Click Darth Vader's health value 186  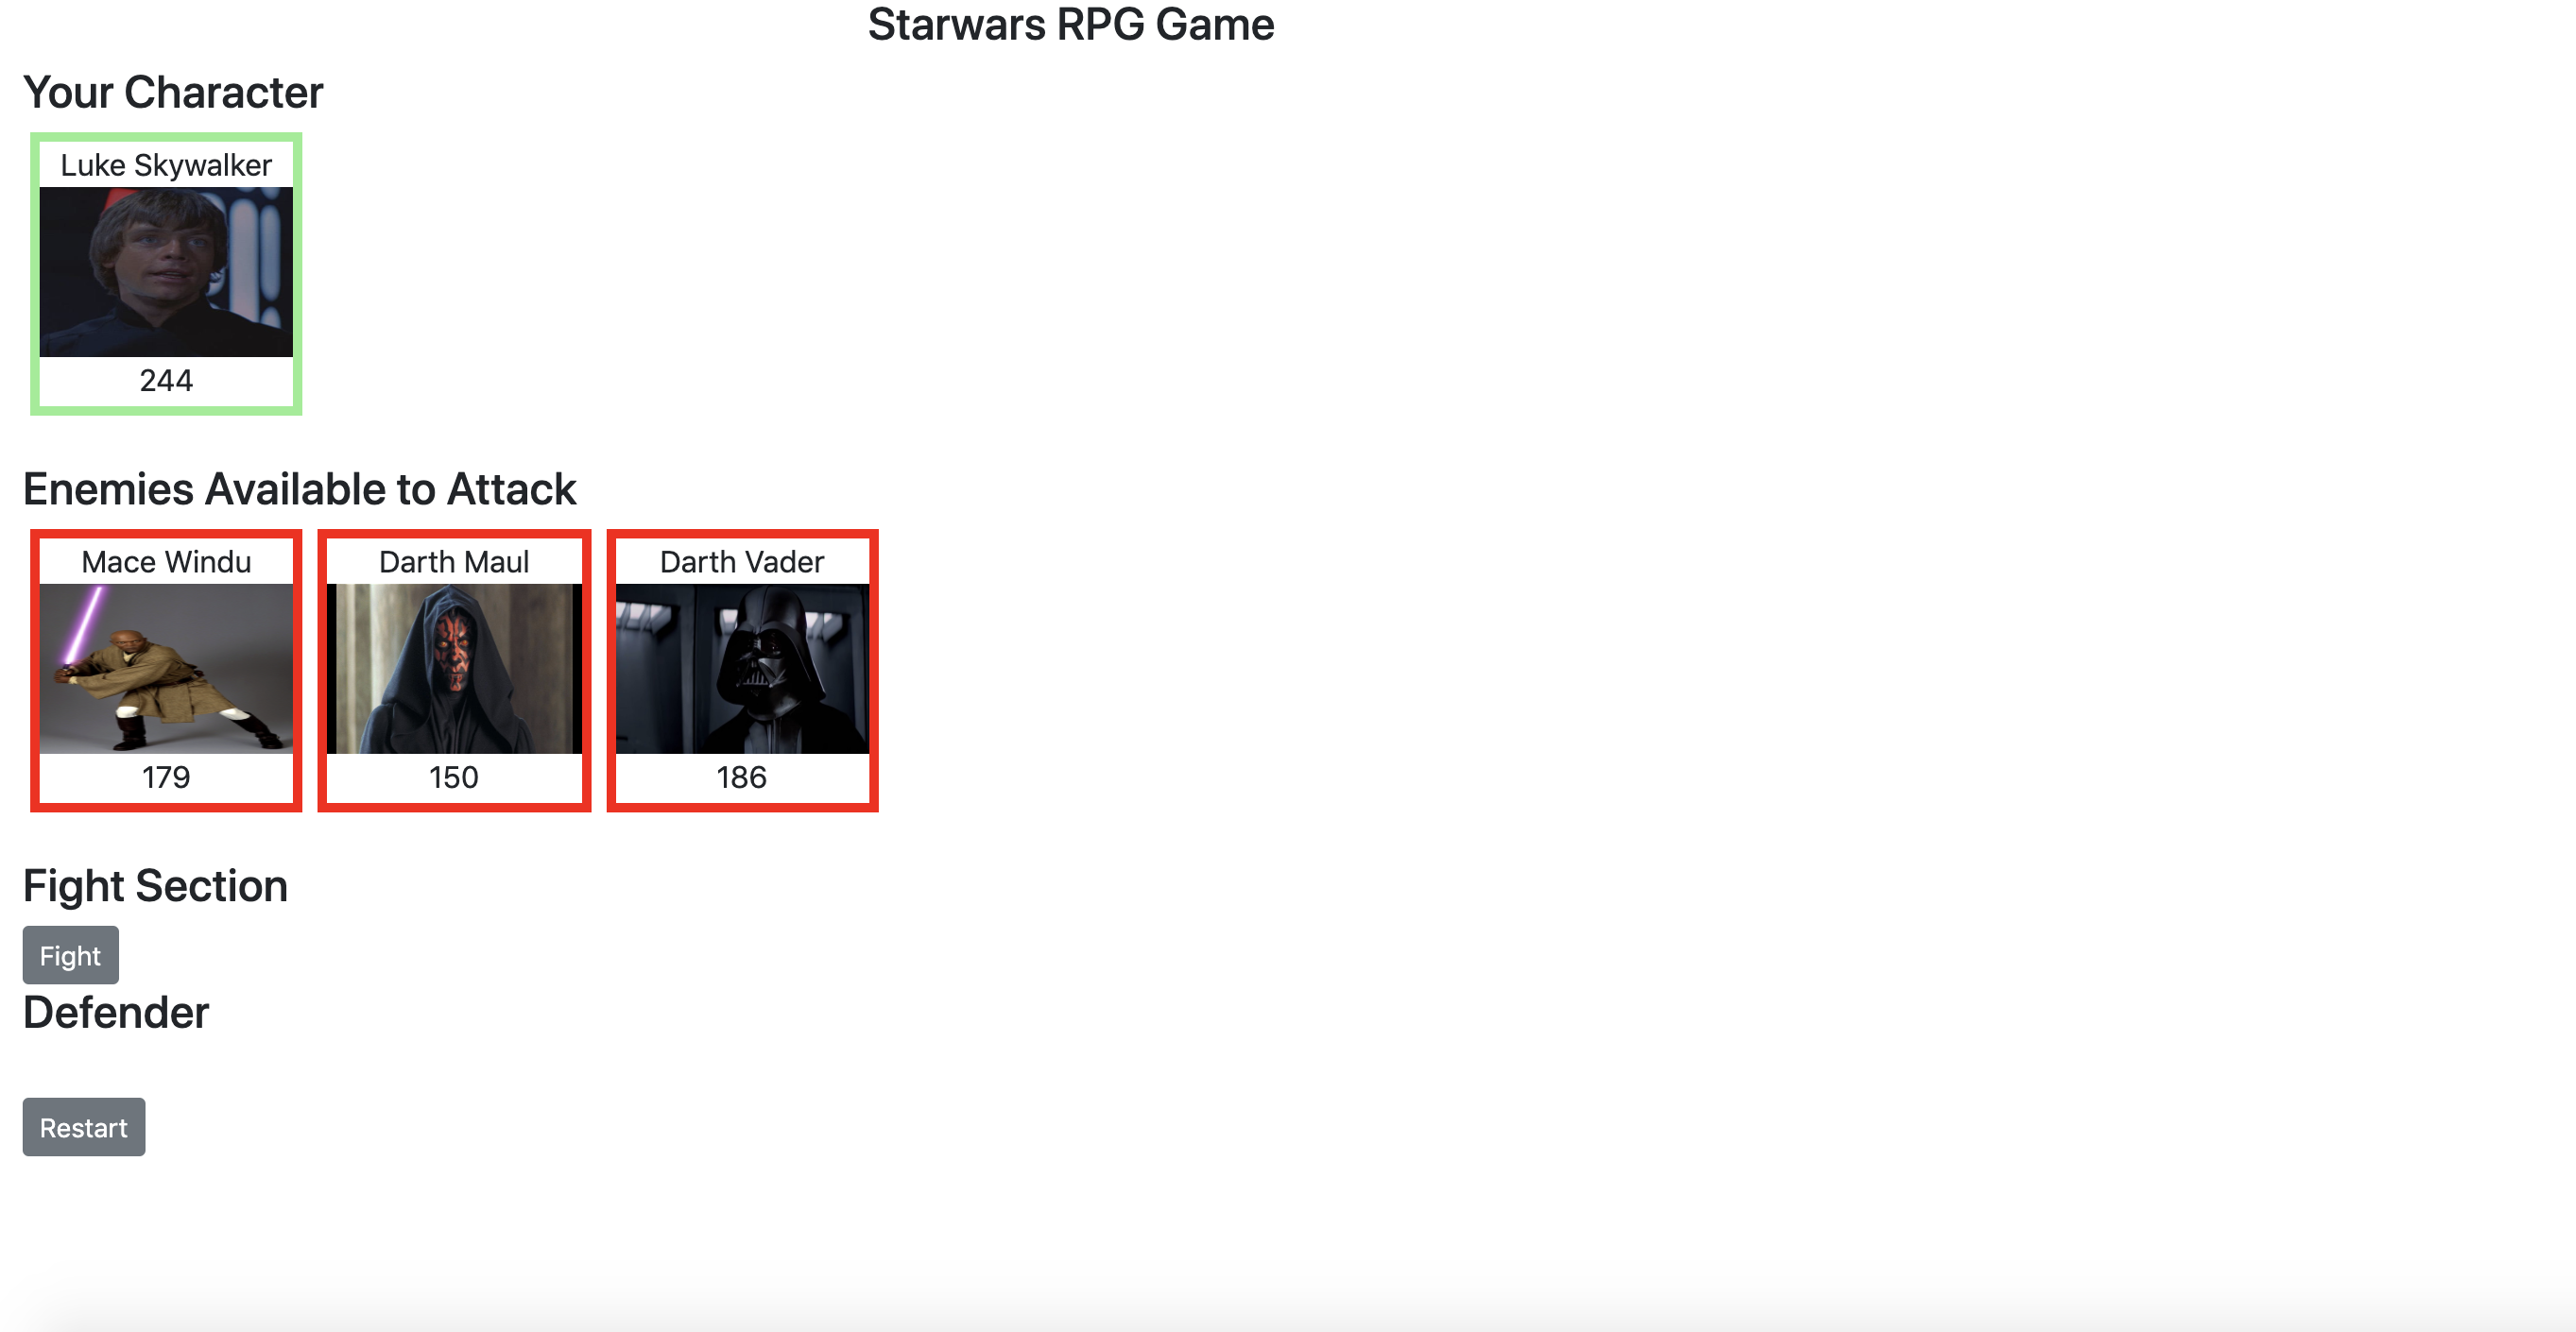tap(742, 777)
